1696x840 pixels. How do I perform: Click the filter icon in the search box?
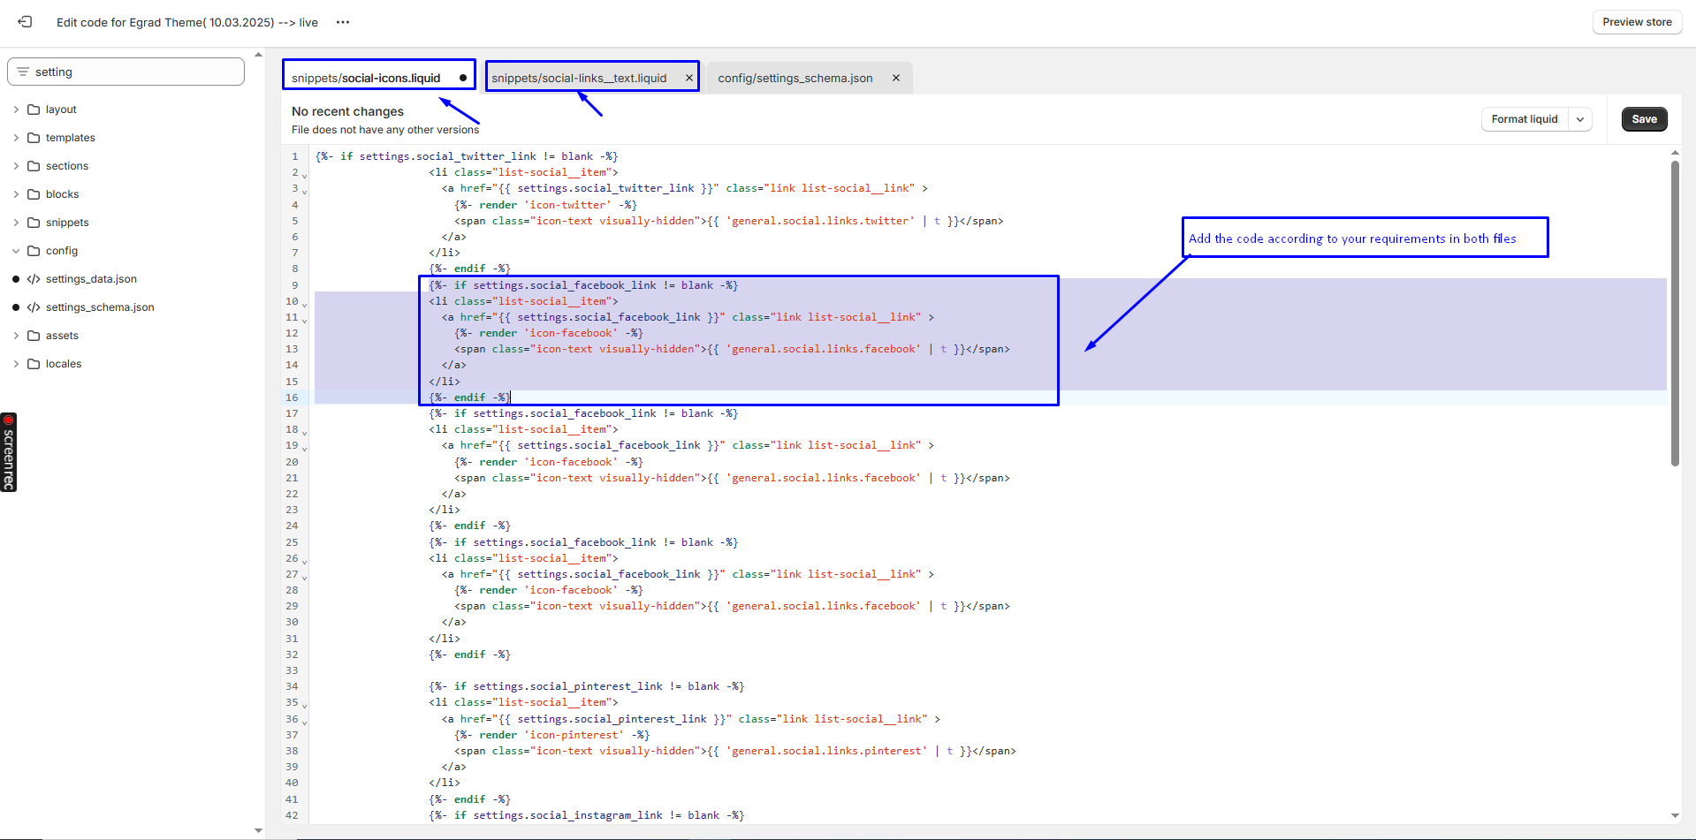tap(23, 72)
